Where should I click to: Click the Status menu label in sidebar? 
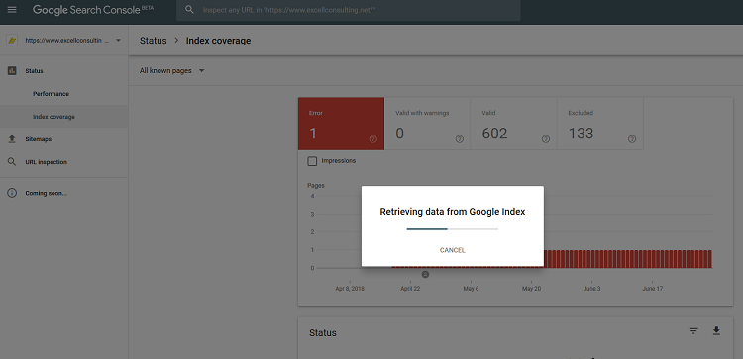[34, 71]
